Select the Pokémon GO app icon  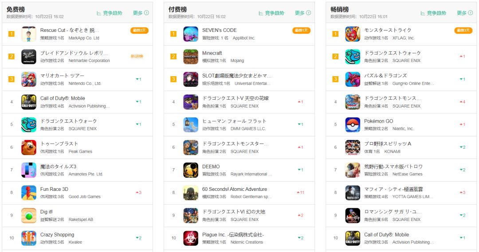tap(353, 125)
